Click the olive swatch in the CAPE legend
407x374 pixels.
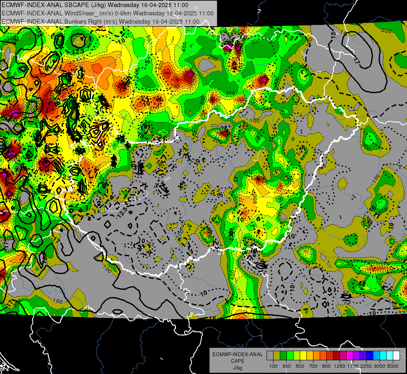(x=276, y=356)
